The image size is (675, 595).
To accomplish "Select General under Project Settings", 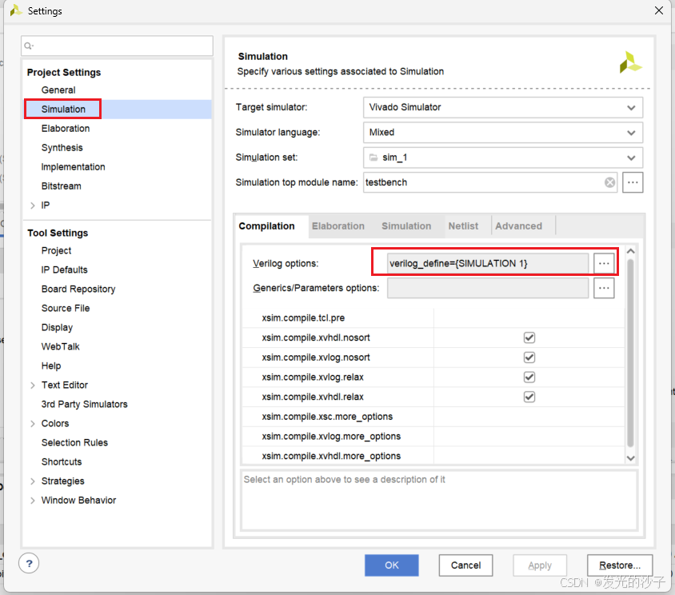I will point(58,90).
